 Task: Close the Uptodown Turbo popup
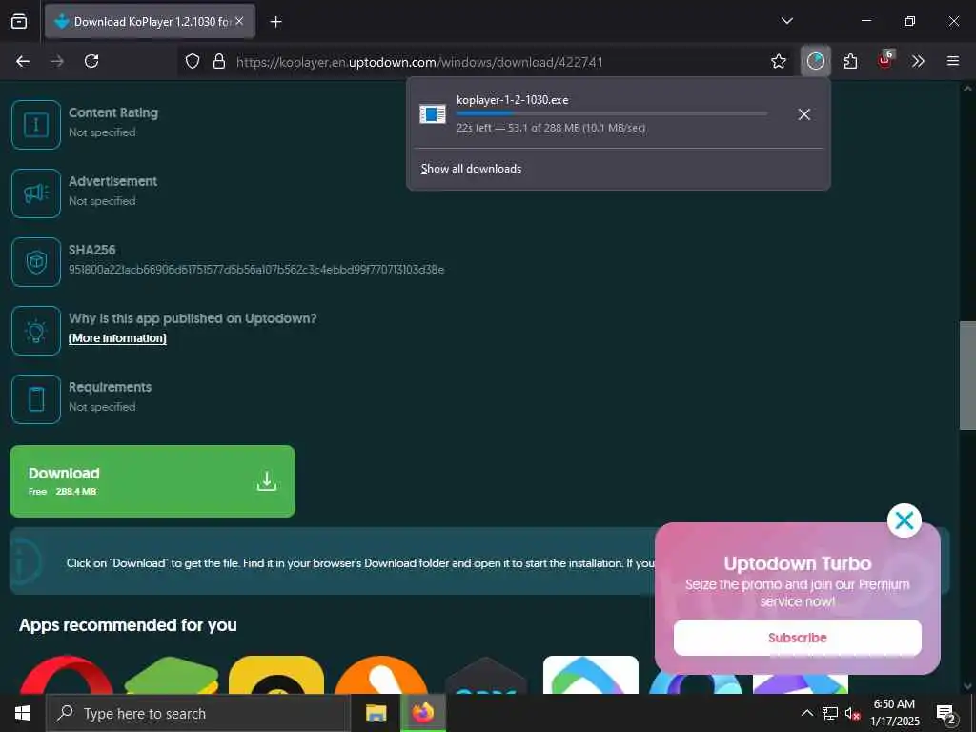click(x=904, y=520)
